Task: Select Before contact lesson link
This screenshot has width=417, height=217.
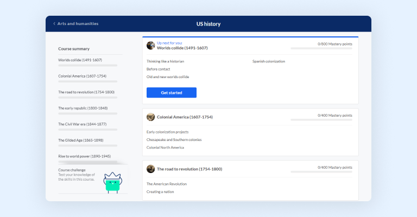Action: pos(158,69)
